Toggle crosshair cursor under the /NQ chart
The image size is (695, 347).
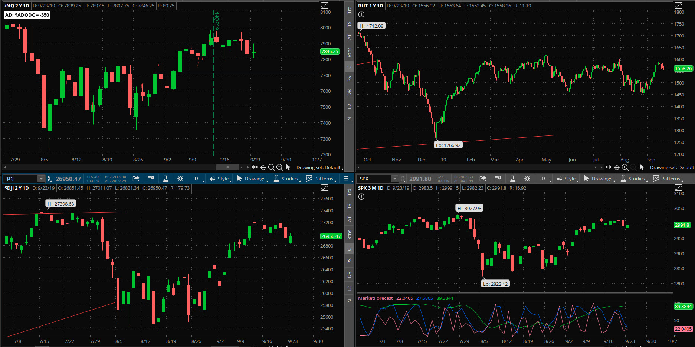click(263, 167)
